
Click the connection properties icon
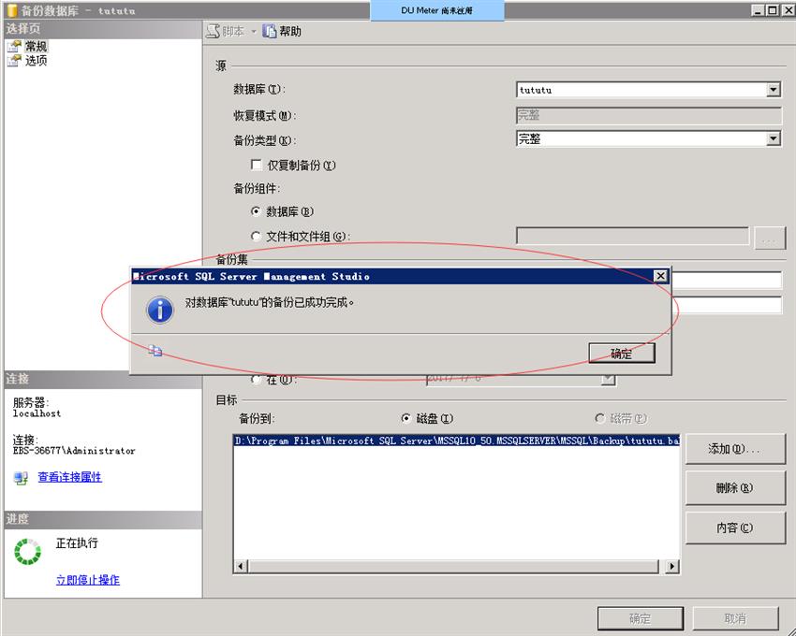coord(21,478)
